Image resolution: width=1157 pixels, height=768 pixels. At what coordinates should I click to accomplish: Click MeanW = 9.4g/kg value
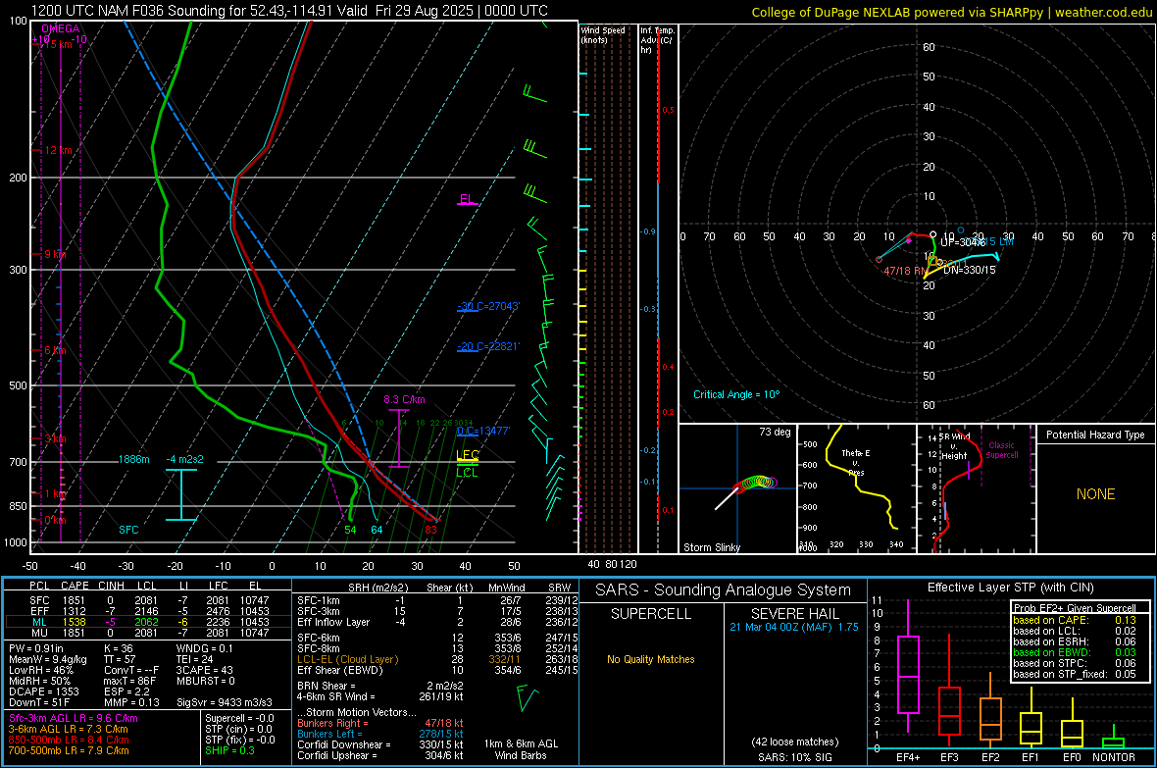[48, 659]
